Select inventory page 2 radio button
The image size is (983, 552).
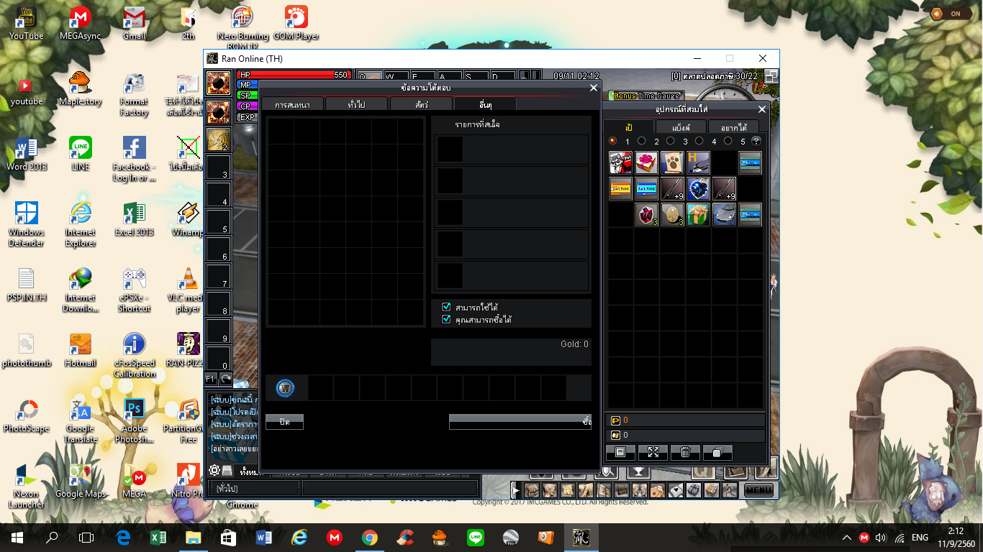[x=642, y=141]
